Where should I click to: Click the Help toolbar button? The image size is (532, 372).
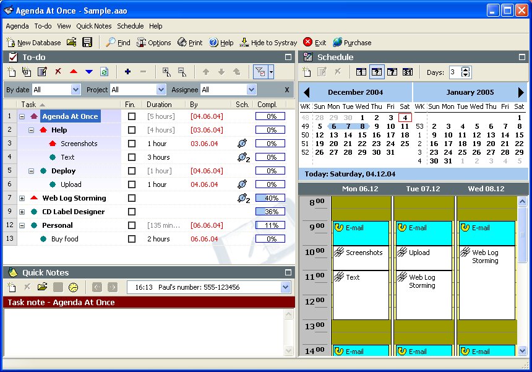(221, 43)
